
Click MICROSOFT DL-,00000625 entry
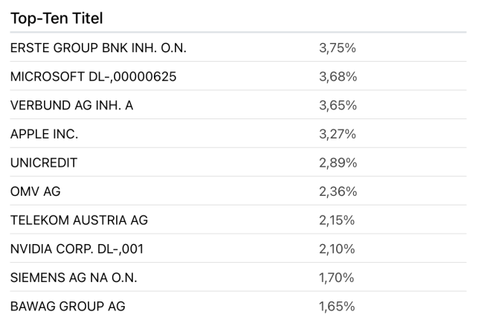pyautogui.click(x=93, y=77)
